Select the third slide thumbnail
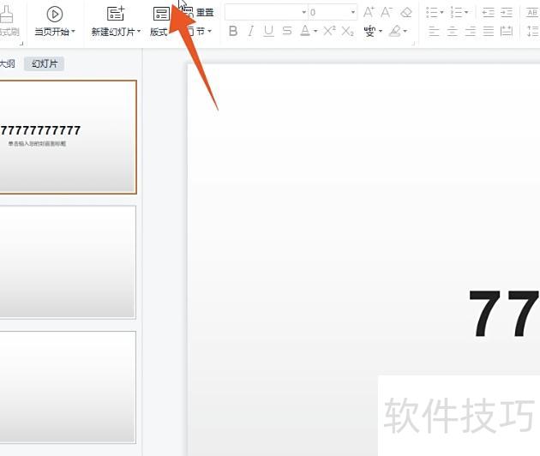 pyautogui.click(x=68, y=387)
